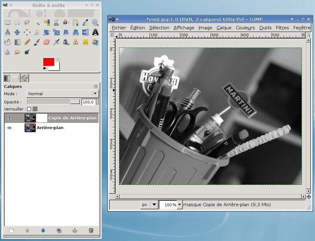Select the Rotate tool
This screenshot has width=315, height=241.
47,32
